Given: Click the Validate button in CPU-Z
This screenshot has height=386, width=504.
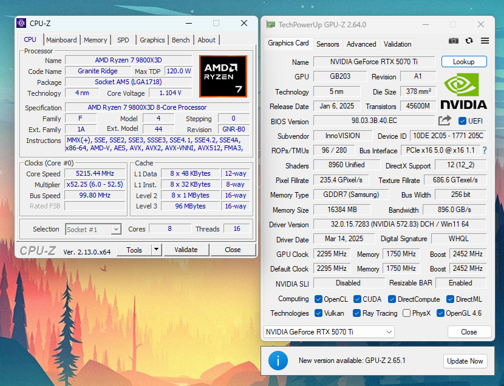Looking at the screenshot, I should click(186, 250).
